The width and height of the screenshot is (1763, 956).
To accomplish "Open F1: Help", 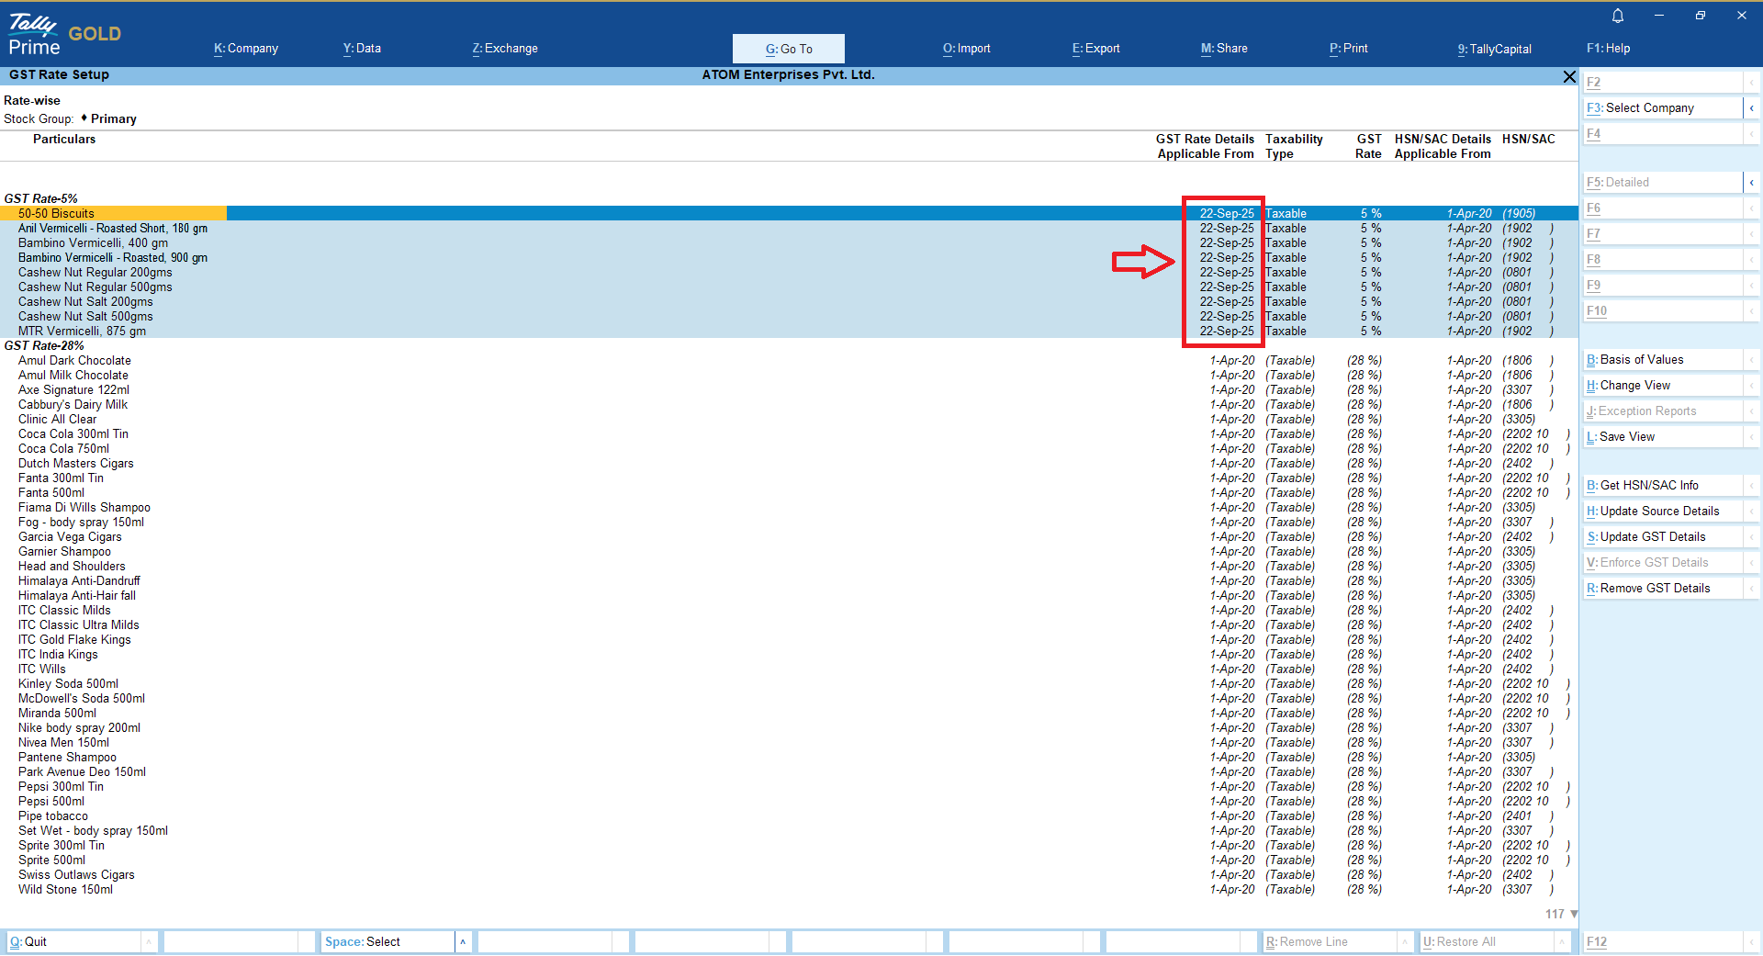I will (x=1608, y=49).
